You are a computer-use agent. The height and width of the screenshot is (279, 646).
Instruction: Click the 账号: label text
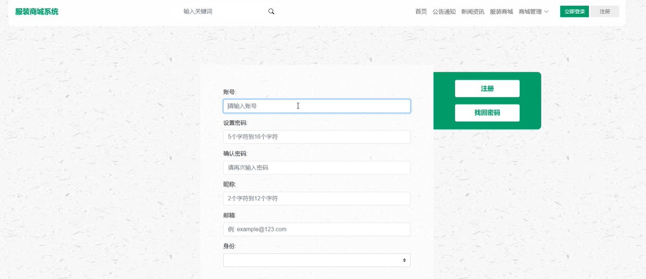(x=230, y=92)
